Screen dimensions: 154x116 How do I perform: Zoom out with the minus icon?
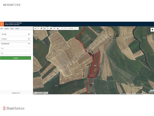pos(38,28)
